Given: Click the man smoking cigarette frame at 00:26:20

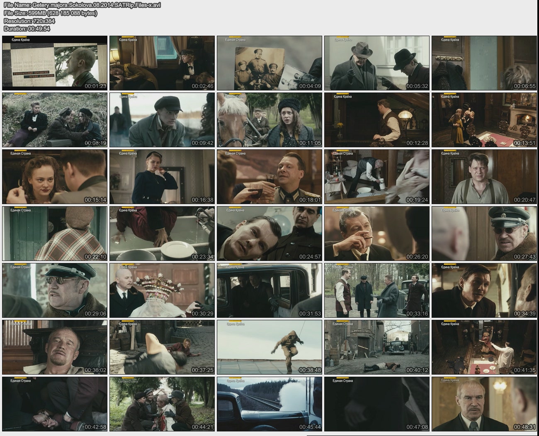Looking at the screenshot, I should [376, 234].
